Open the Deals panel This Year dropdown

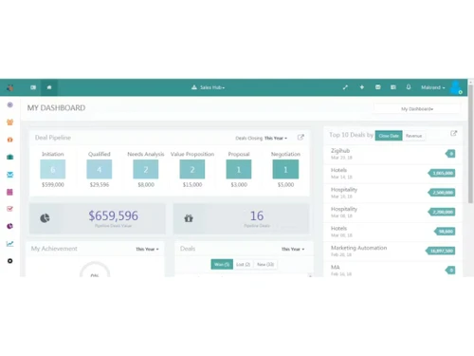(293, 249)
